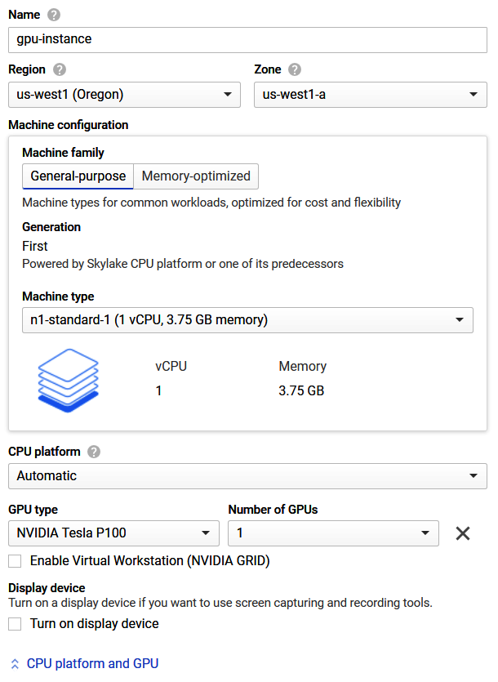
Task: Click the collapse chevron icon before CPU platform and GPU
Action: tap(15, 664)
